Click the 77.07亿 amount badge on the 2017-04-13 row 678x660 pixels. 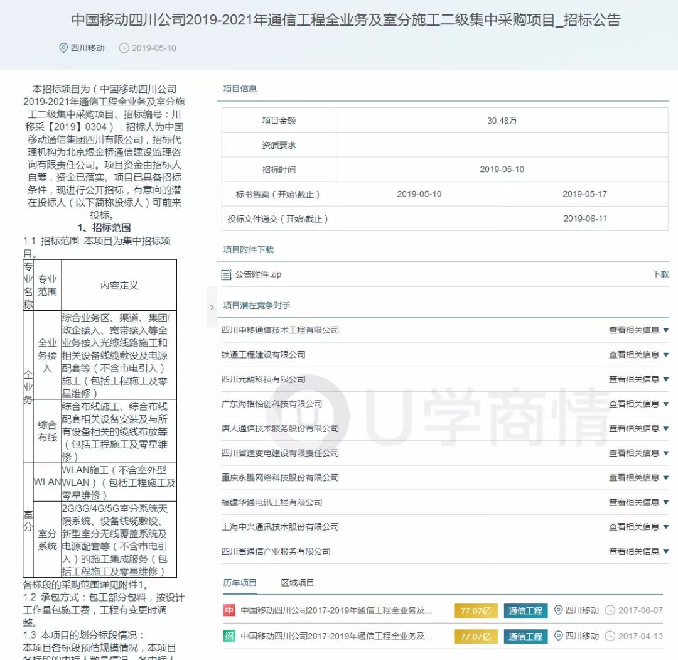476,636
